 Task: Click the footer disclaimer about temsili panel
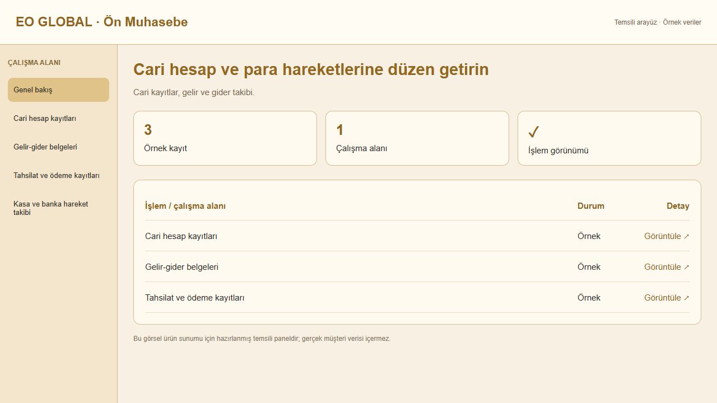click(x=262, y=339)
